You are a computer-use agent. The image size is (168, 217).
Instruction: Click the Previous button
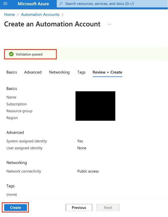tap(79, 208)
